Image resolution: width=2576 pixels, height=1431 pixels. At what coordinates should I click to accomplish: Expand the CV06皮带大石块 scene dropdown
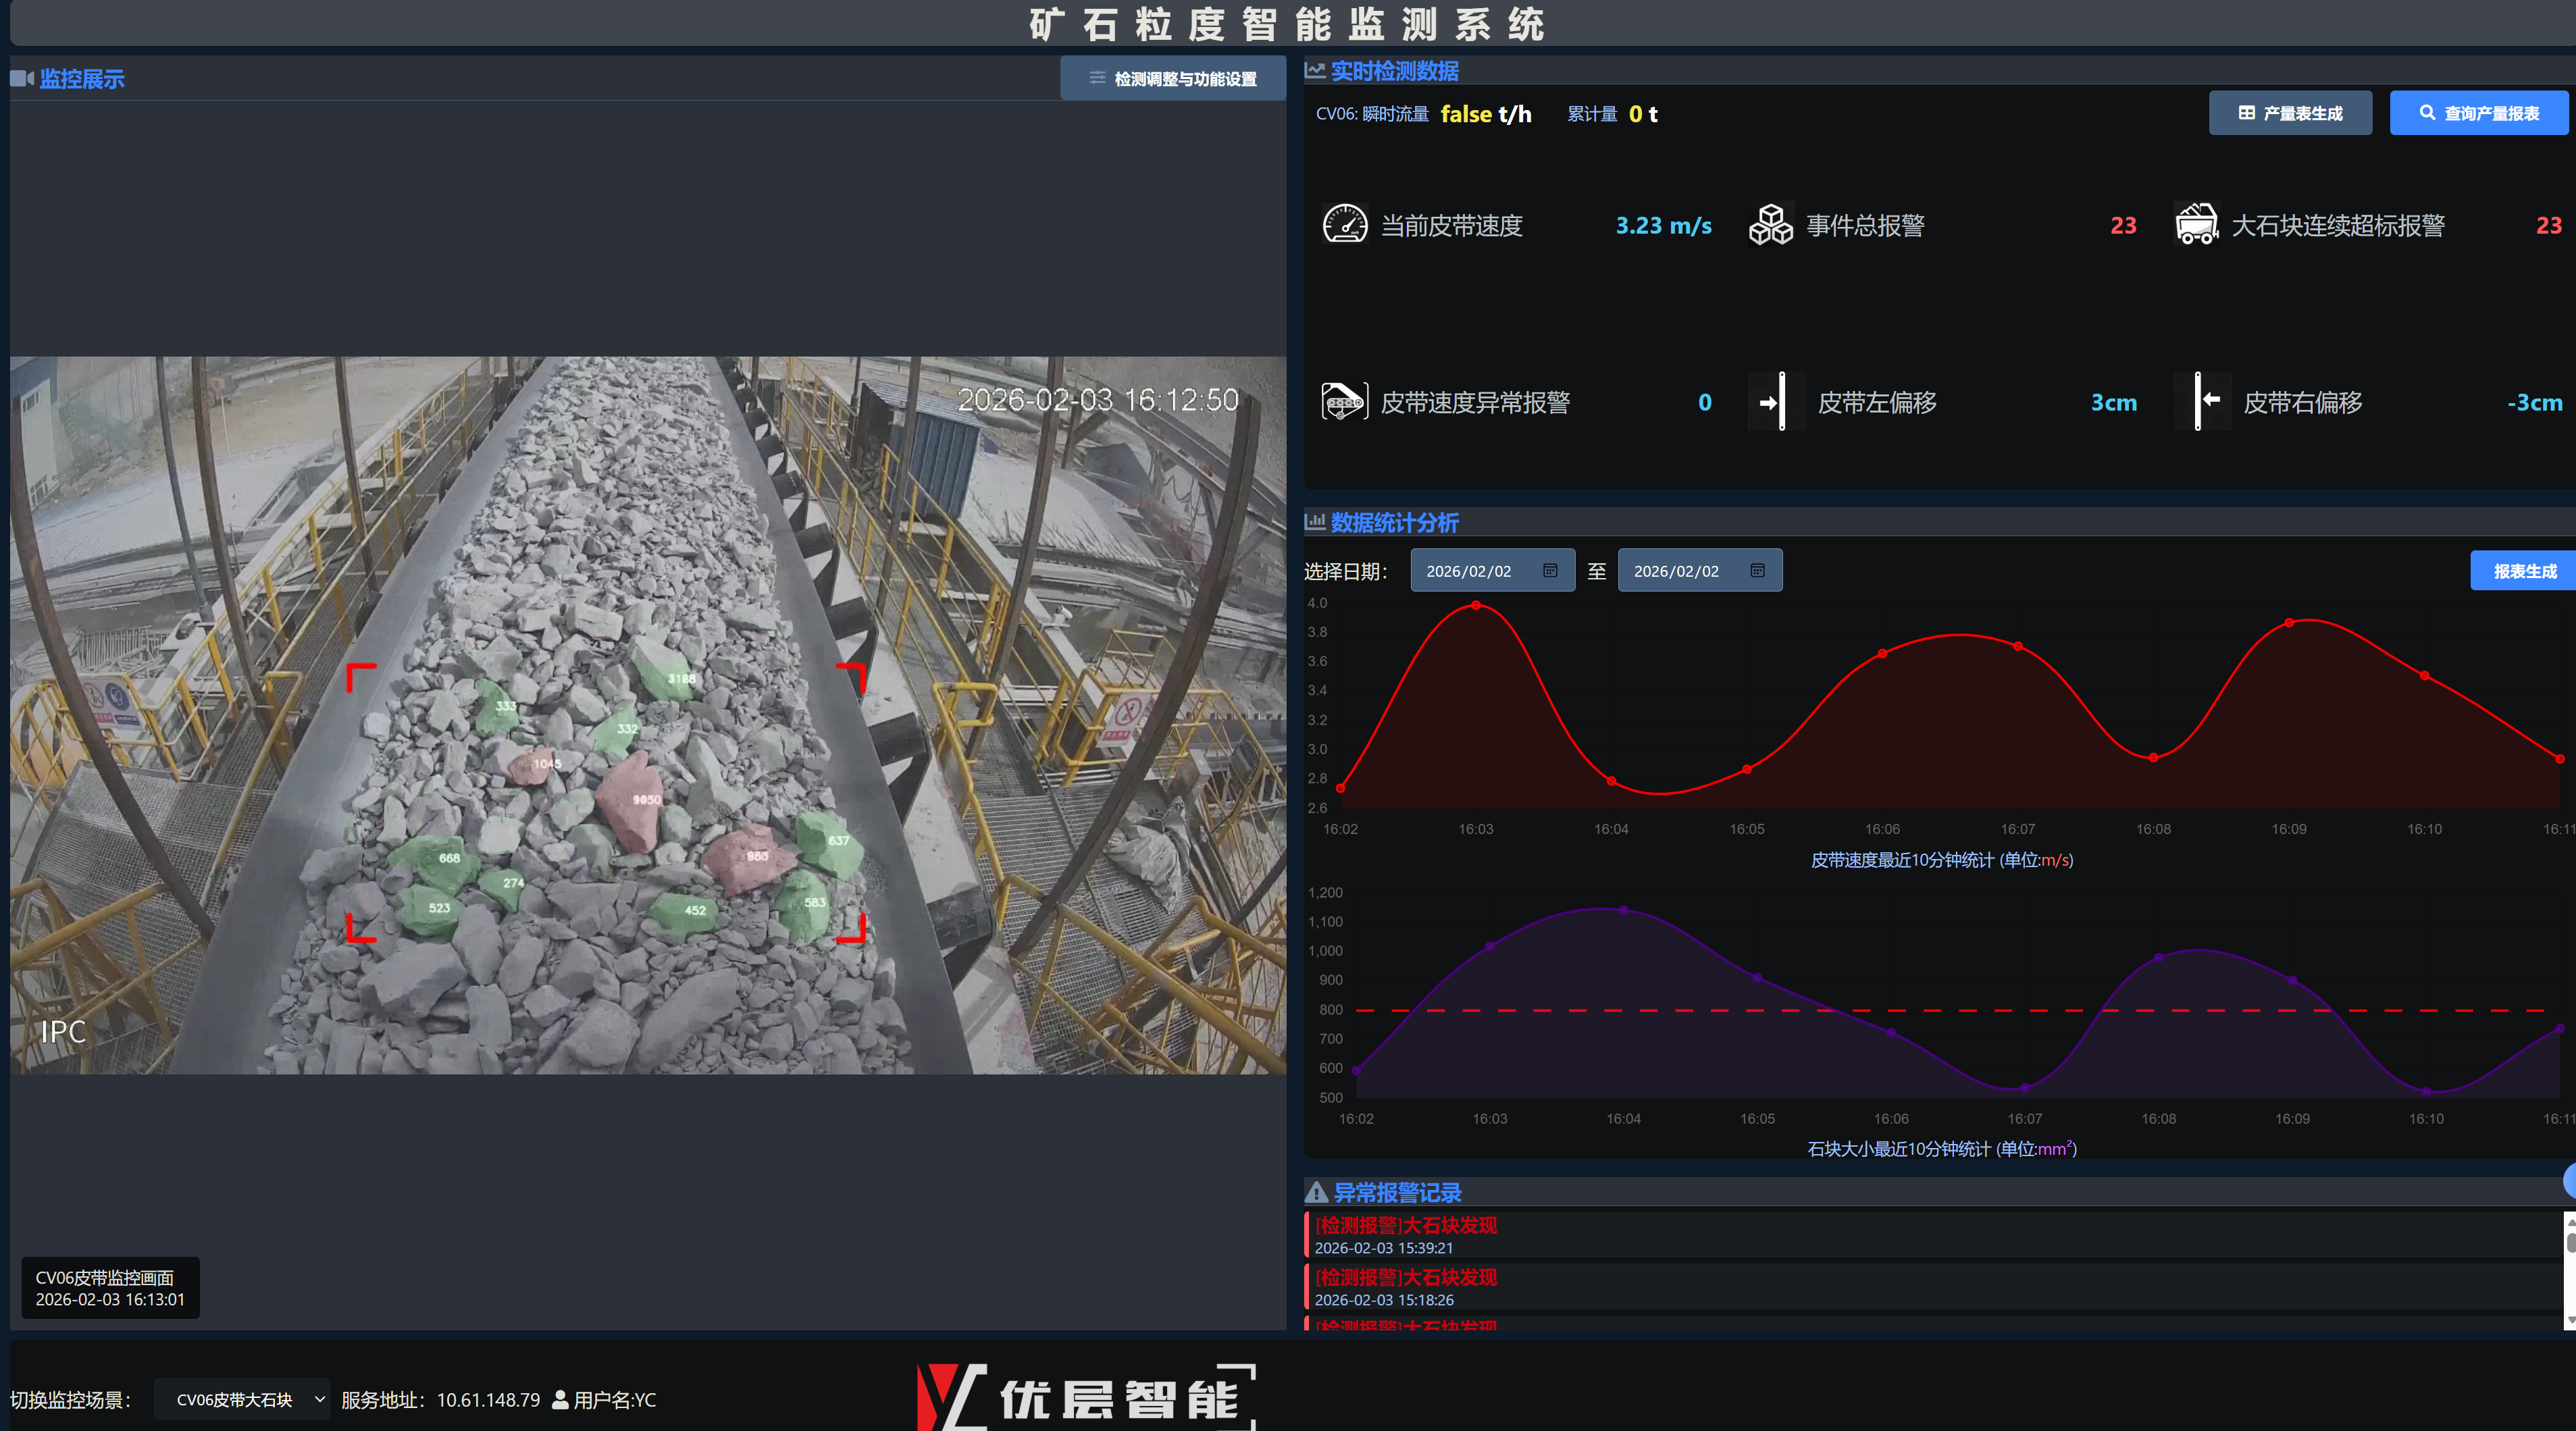(x=243, y=1399)
